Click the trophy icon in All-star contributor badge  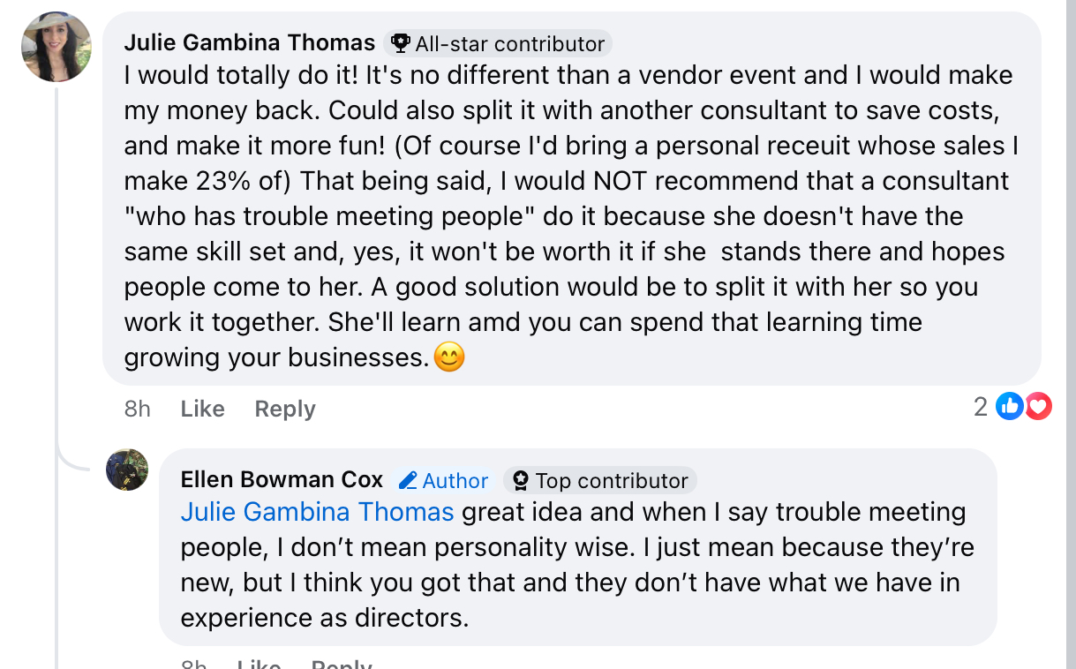pyautogui.click(x=401, y=43)
